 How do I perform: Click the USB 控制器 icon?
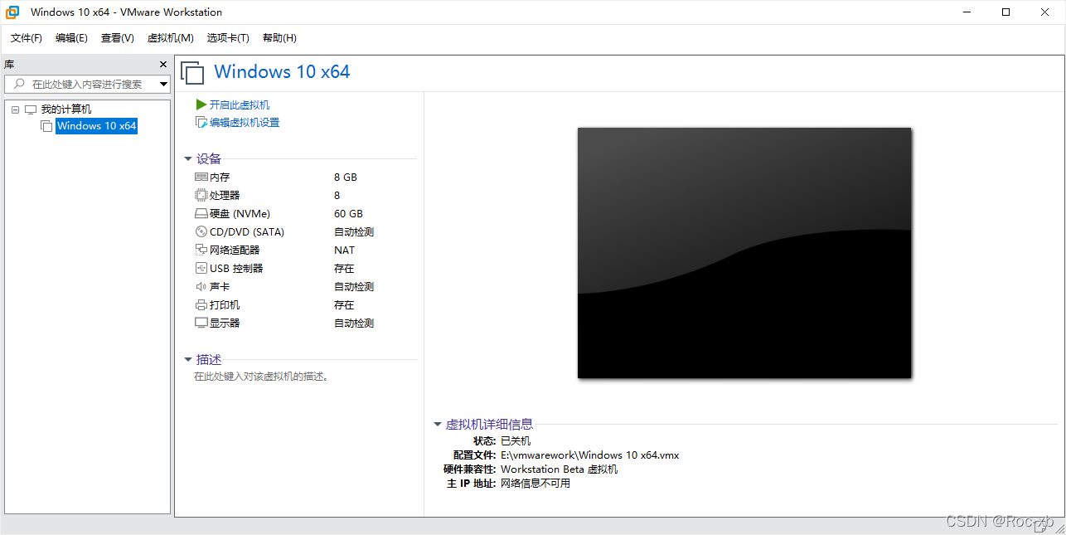201,269
